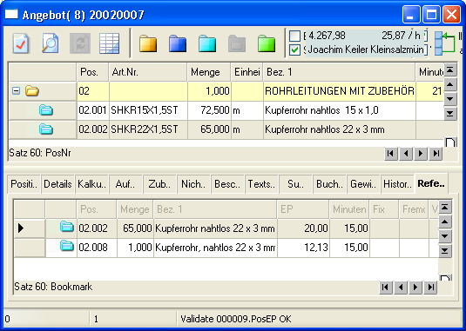Click the structure tree icon with green arrow
This screenshot has width=466, height=331.
pos(444,43)
